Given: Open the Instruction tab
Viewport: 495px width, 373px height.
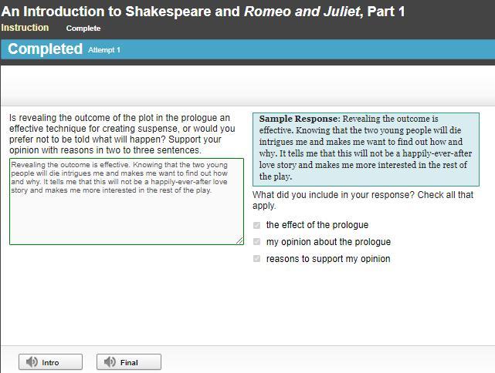Looking at the screenshot, I should point(25,28).
